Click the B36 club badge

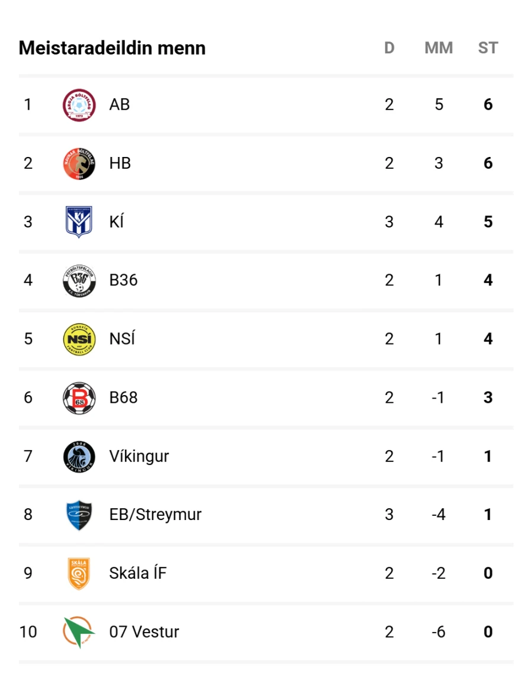pos(79,281)
